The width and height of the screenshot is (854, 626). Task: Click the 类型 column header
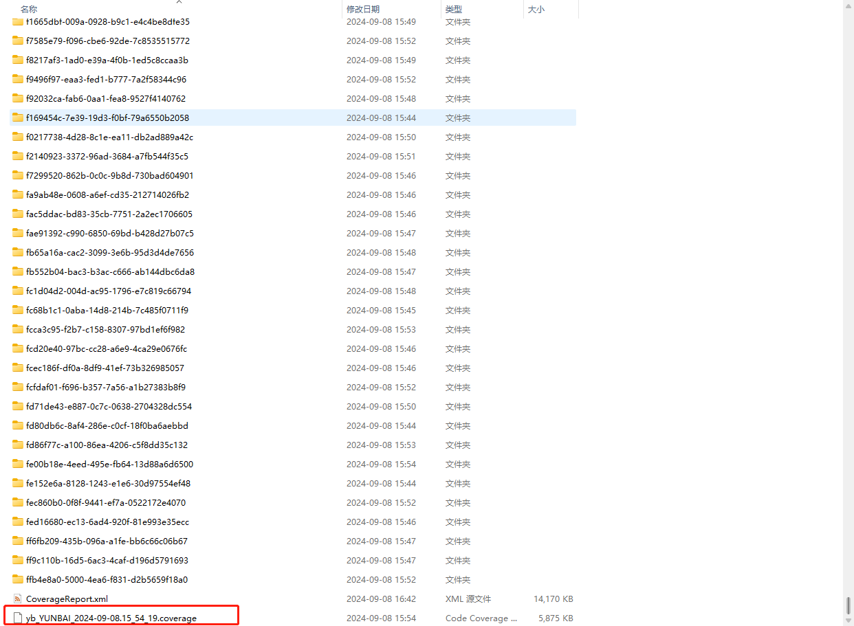click(x=454, y=10)
